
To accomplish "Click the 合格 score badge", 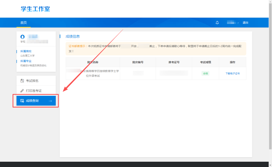I will click(x=206, y=73).
